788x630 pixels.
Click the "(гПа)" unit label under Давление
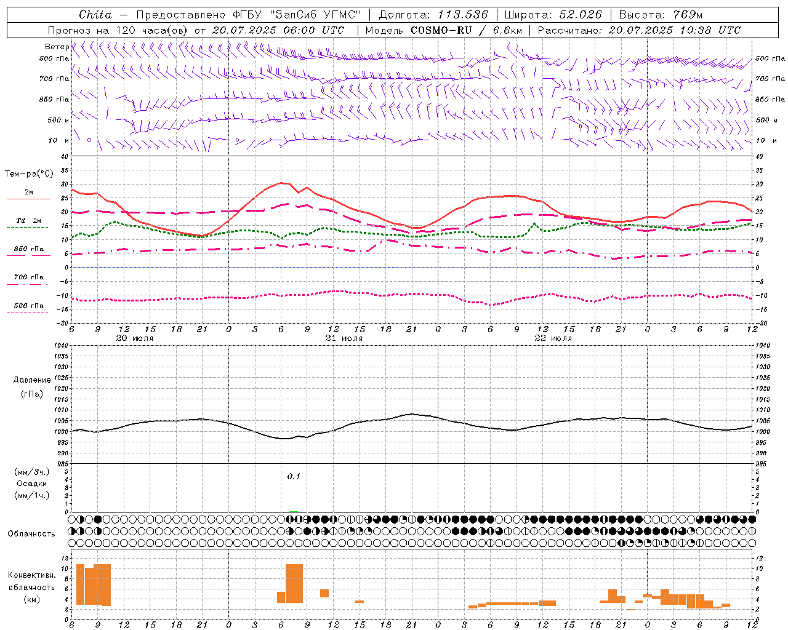32,393
